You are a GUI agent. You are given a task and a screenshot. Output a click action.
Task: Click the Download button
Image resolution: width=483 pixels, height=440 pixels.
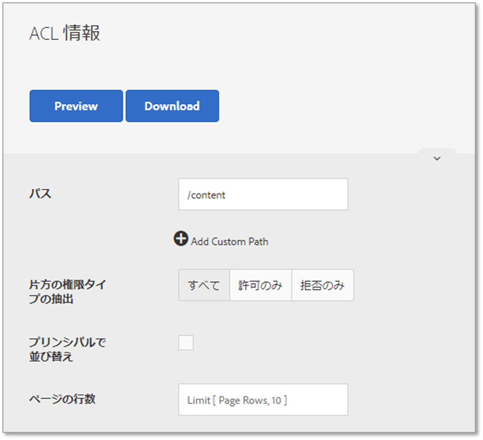172,106
